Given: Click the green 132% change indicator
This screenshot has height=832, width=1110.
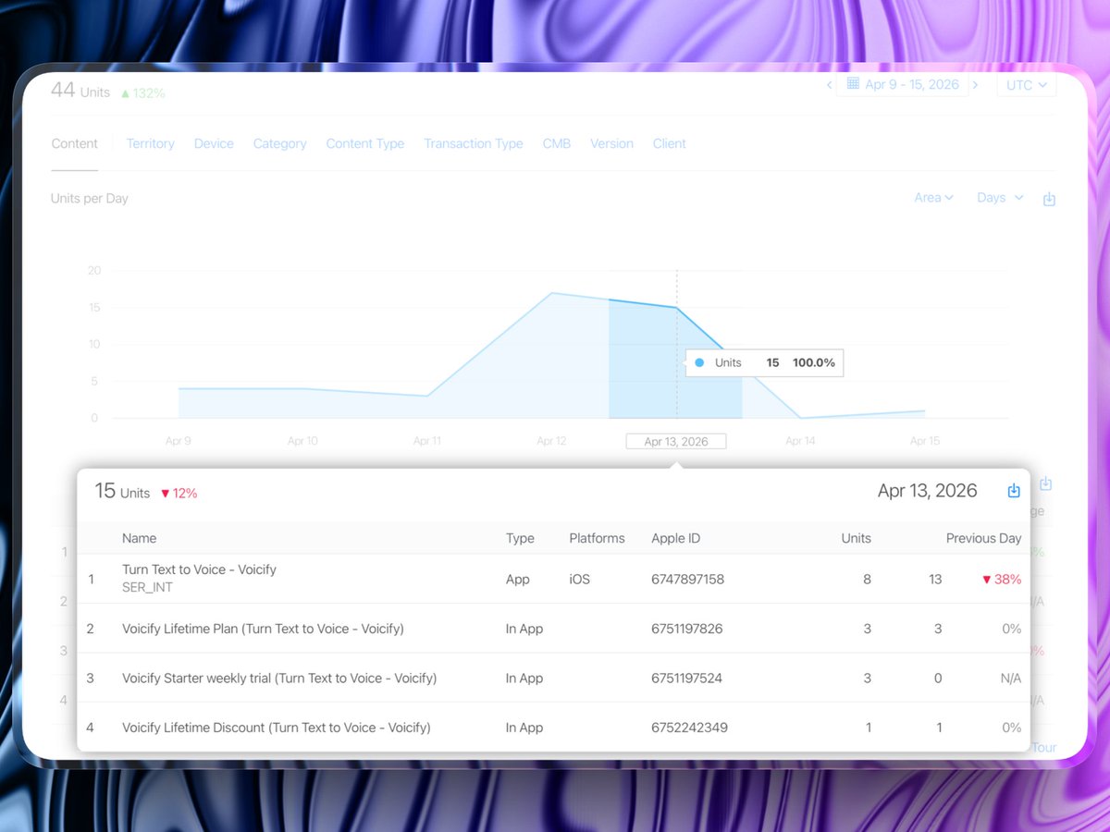Looking at the screenshot, I should coord(142,92).
